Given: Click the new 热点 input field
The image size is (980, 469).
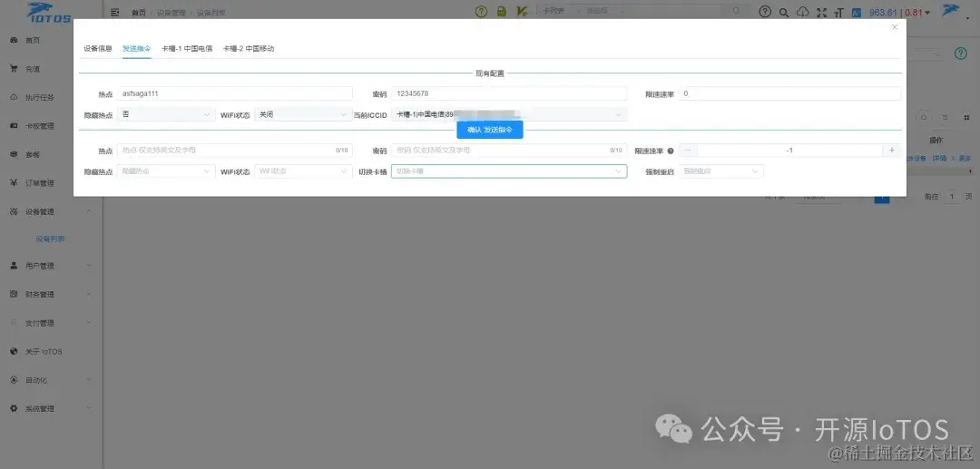Looking at the screenshot, I should [x=235, y=151].
